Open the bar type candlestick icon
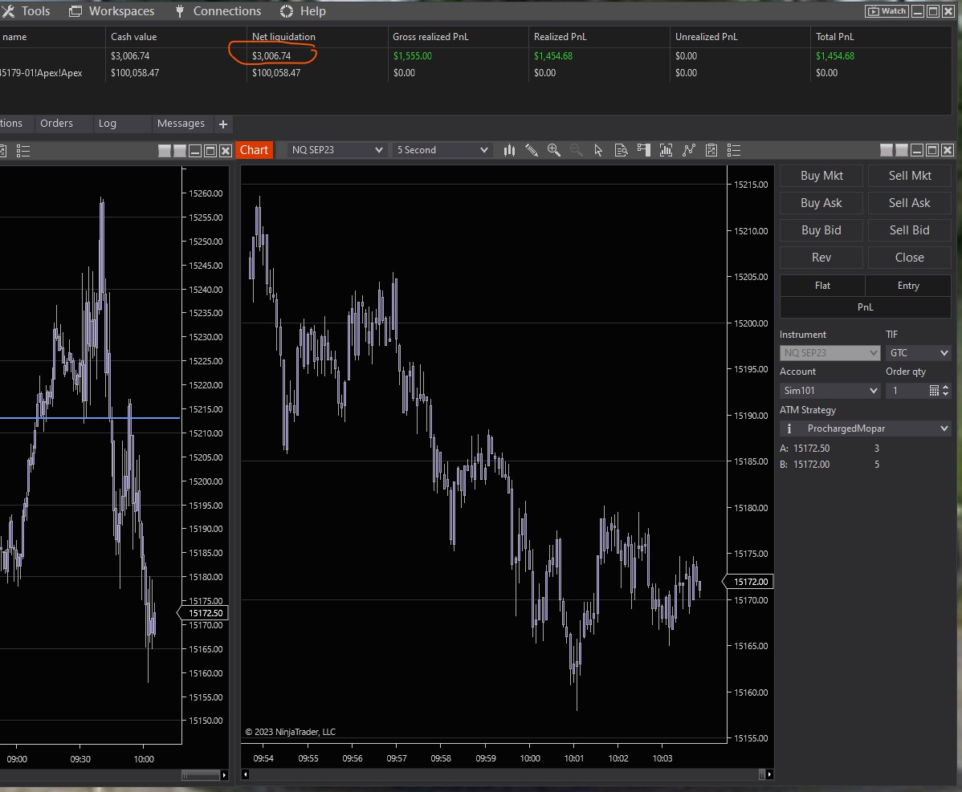 pyautogui.click(x=509, y=150)
